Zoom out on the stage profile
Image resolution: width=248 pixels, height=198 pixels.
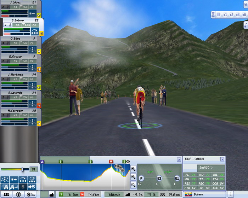click(133, 176)
